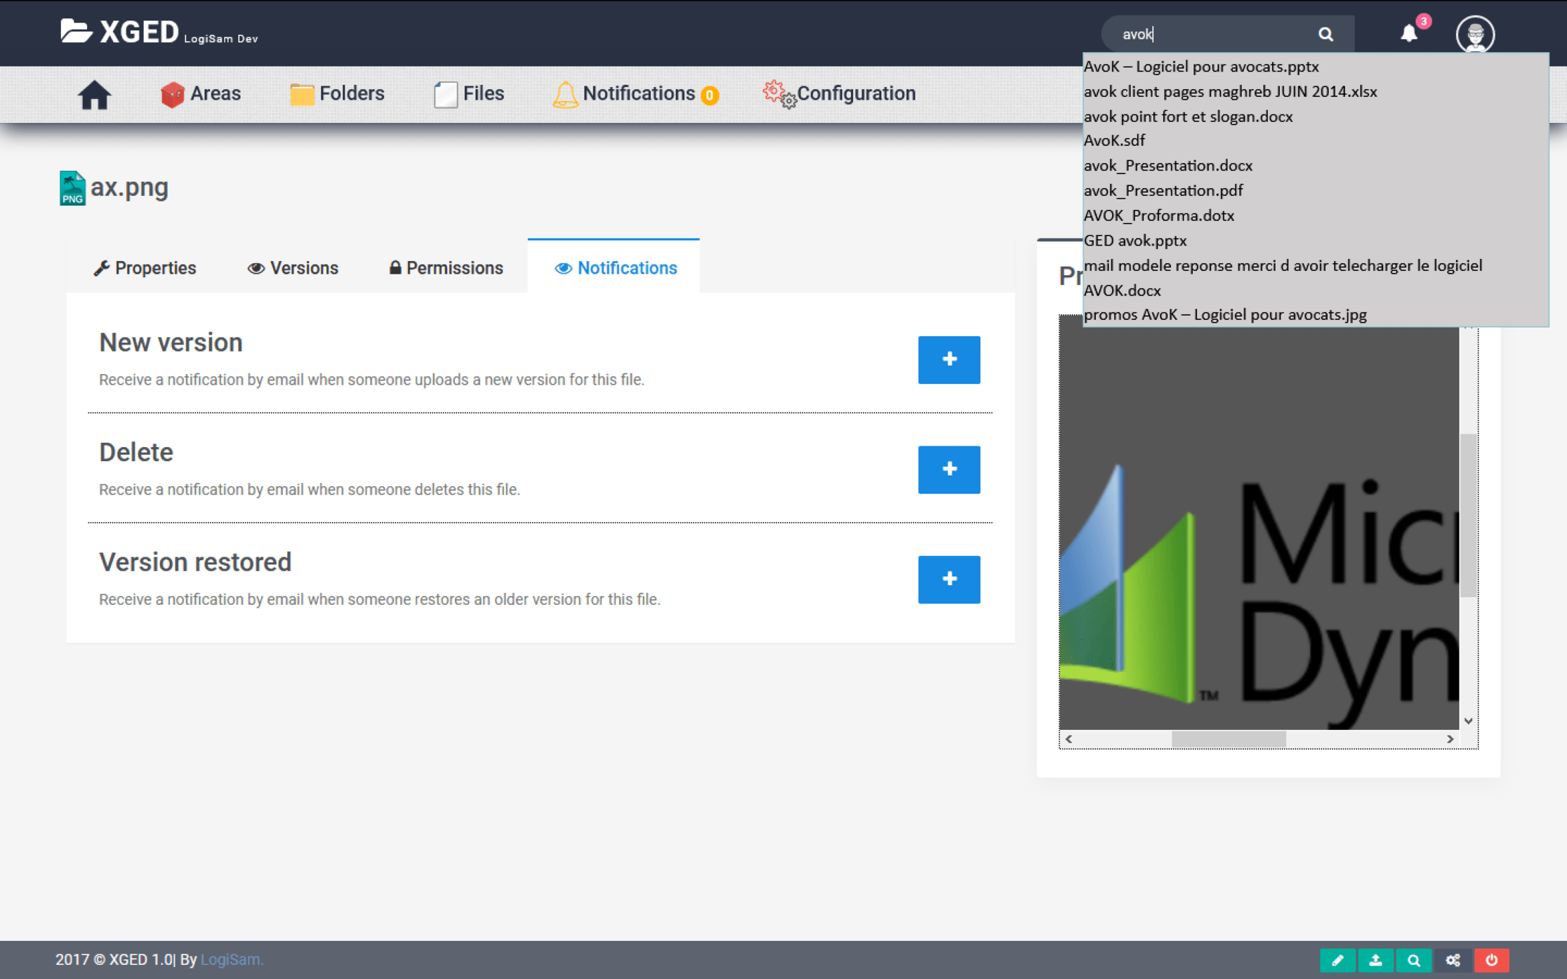Open the LogiSam footer link
The height and width of the screenshot is (979, 1567).
(231, 959)
